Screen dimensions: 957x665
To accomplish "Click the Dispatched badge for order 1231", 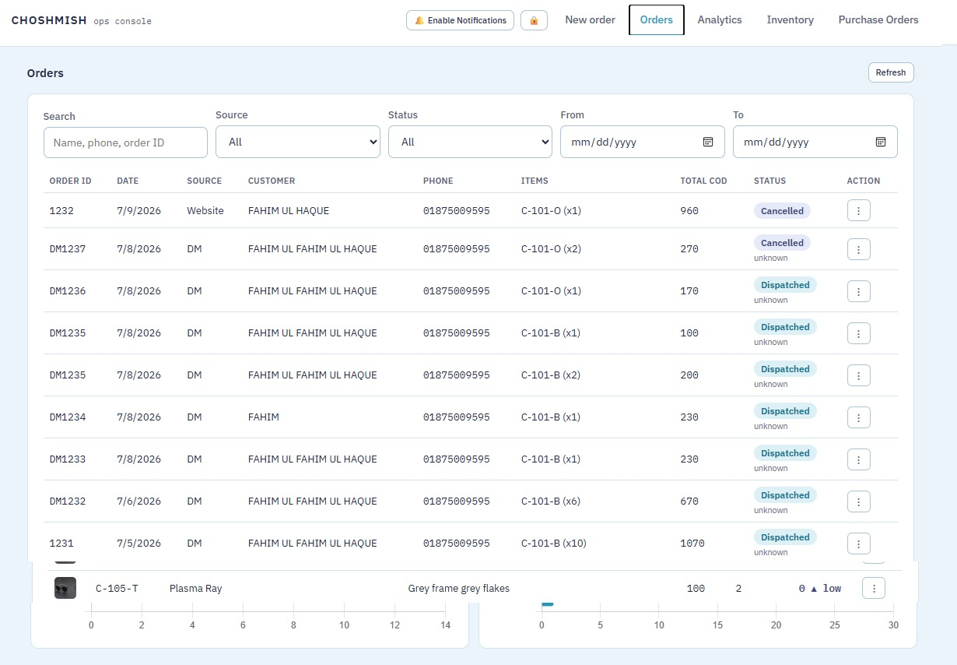I will click(x=785, y=537).
